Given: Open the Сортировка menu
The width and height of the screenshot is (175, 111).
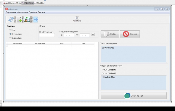Looking at the screenshot, I should tap(23, 12).
